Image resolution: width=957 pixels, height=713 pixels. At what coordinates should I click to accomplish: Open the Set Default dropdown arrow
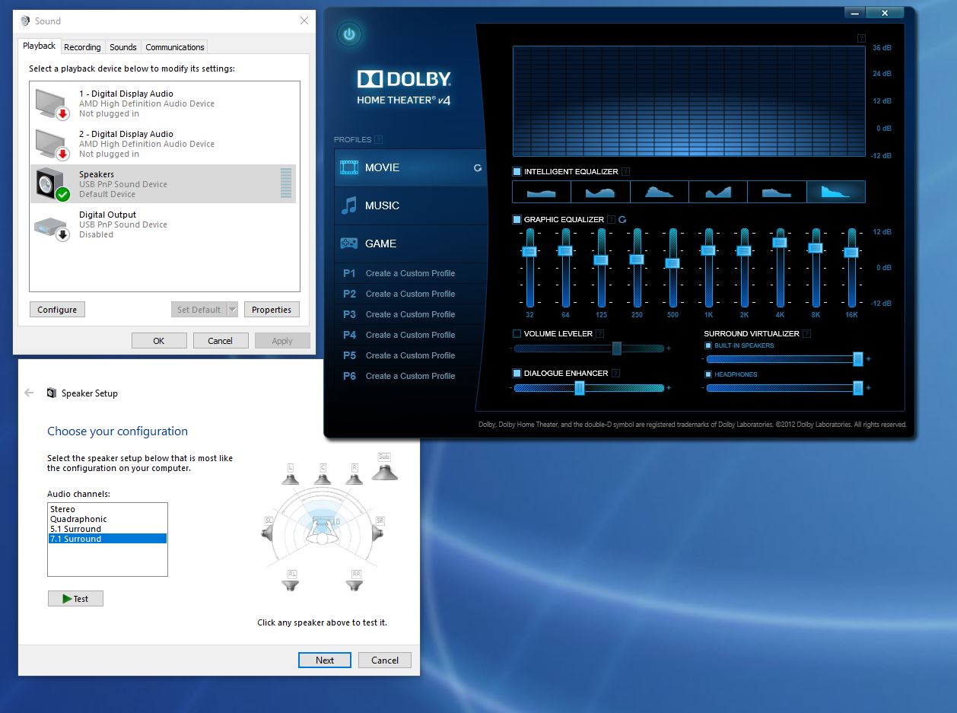[x=232, y=310]
